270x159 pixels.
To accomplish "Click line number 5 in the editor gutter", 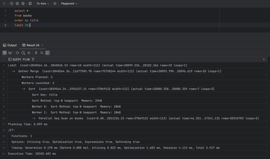I will 6,25.
